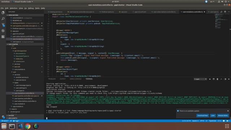This screenshot has height=130, width=231.
Task: Launch the Terminal from the dock
Action: [12, 126]
